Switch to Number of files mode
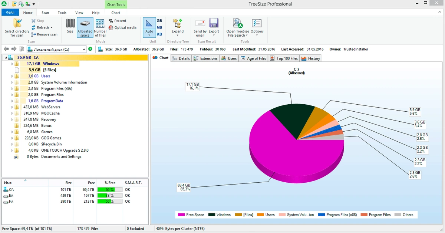The width and height of the screenshot is (445, 233). pyautogui.click(x=100, y=28)
